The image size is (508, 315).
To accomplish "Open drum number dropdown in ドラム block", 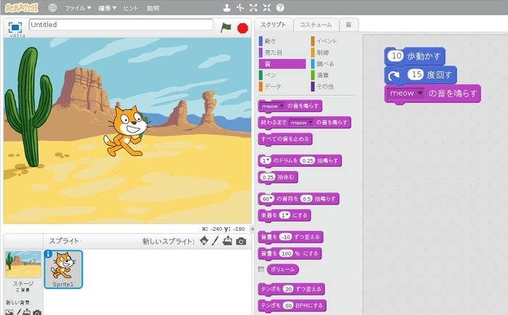I will [269, 160].
